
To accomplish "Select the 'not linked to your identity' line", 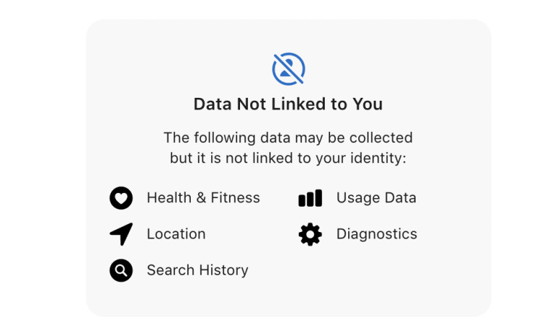I will [288, 157].
